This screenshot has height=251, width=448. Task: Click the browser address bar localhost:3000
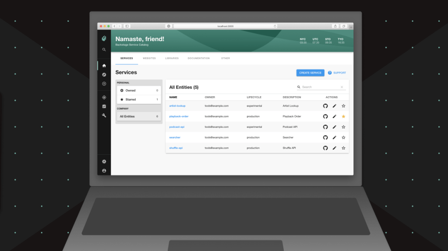226,26
